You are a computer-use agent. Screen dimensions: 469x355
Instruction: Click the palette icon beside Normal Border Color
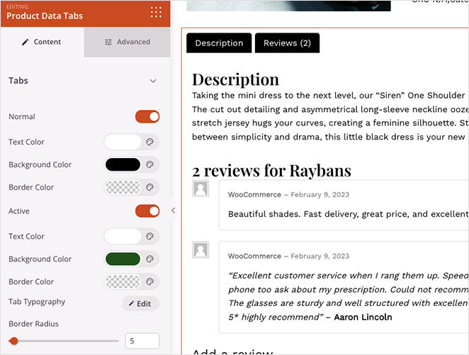150,187
